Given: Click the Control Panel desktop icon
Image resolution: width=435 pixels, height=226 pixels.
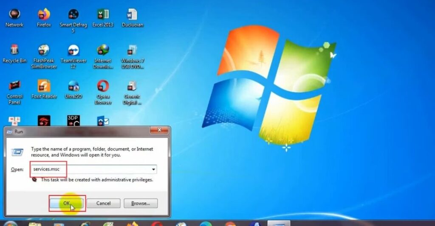Looking at the screenshot, I should pyautogui.click(x=14, y=86).
